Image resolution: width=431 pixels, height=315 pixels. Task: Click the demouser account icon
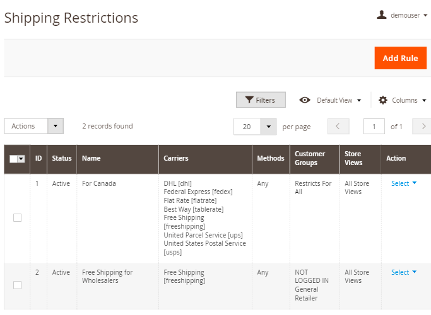click(x=381, y=14)
